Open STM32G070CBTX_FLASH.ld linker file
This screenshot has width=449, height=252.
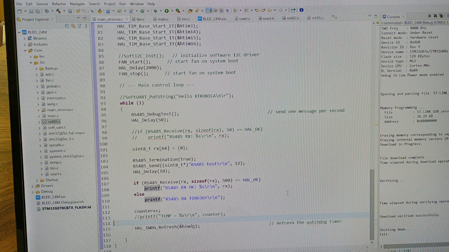pyautogui.click(x=66, y=208)
